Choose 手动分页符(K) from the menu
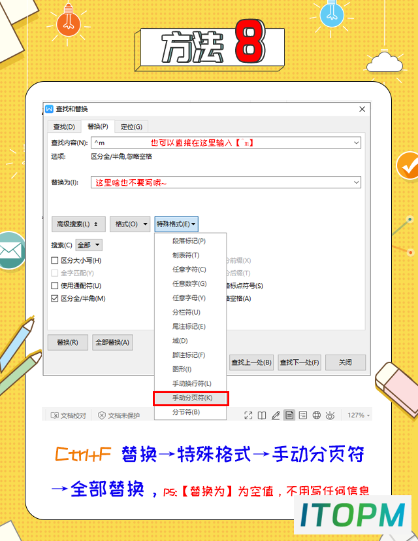This screenshot has height=541, width=418. point(191,398)
